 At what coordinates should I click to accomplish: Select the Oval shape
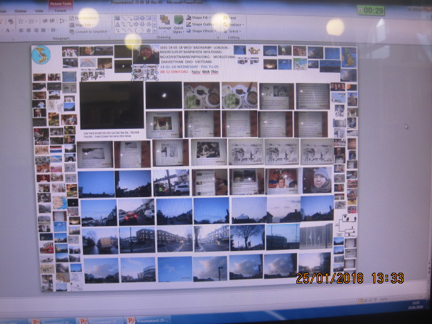(142, 18)
